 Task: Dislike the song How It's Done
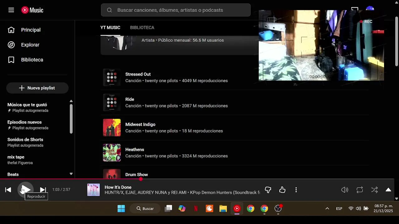tap(268, 190)
